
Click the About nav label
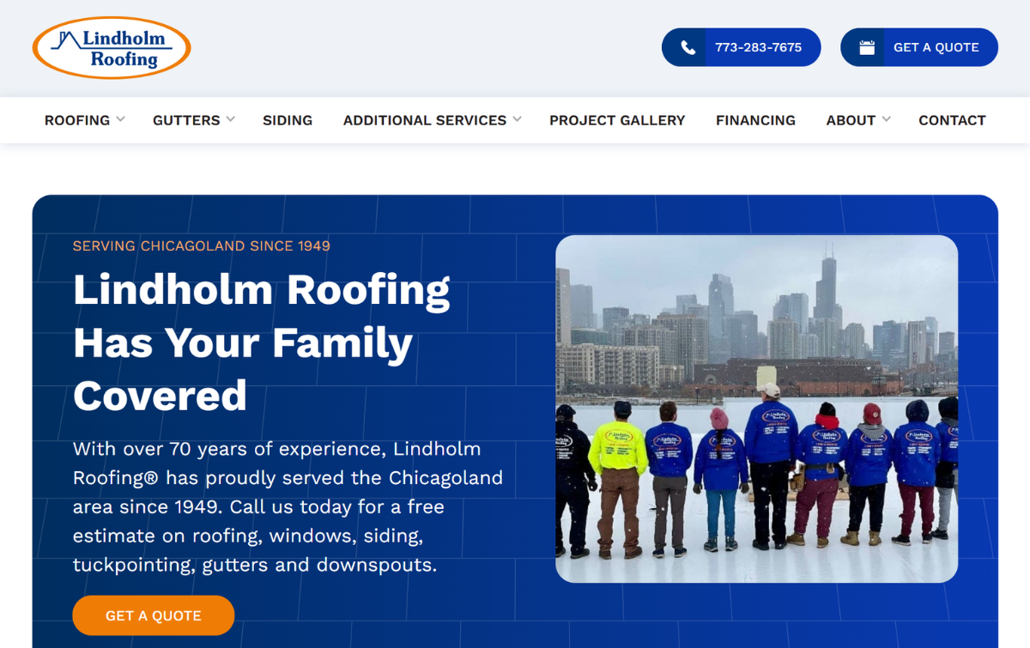pos(851,120)
